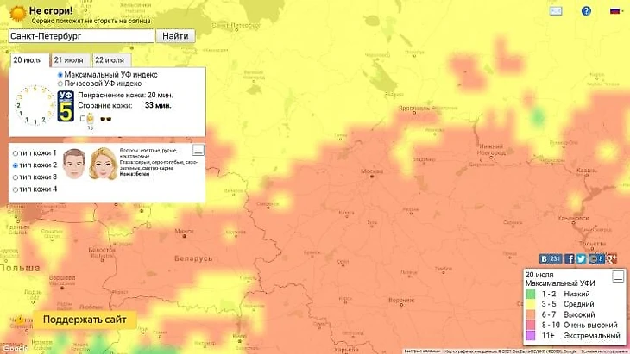The height and width of the screenshot is (354, 630).
Task: Toggle the sunscreen checkbox
Action: pos(83,118)
